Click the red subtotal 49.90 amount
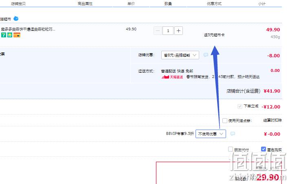 point(273,30)
